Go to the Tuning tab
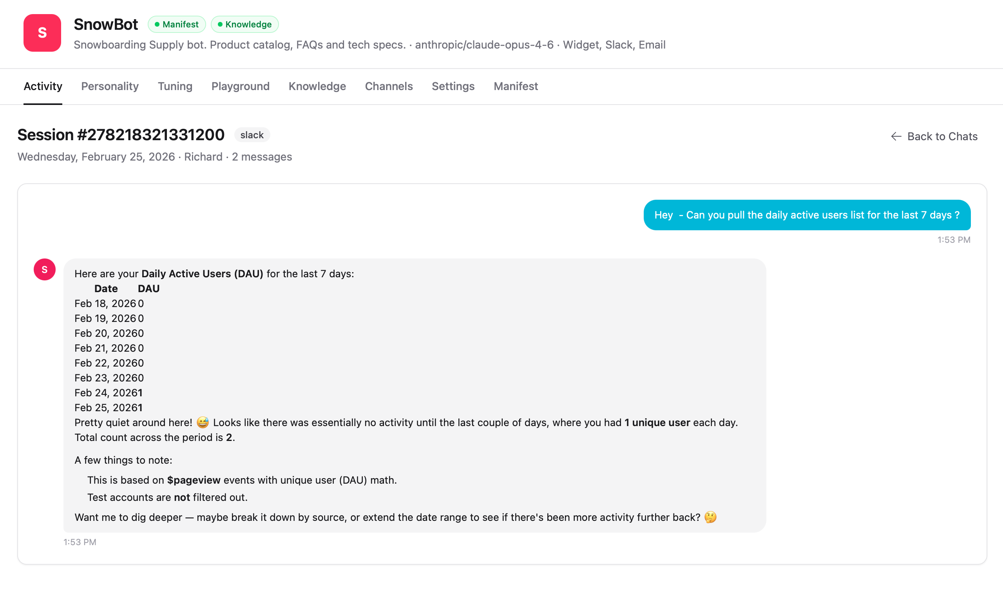Viewport: 1003px width, 589px height. 175,87
